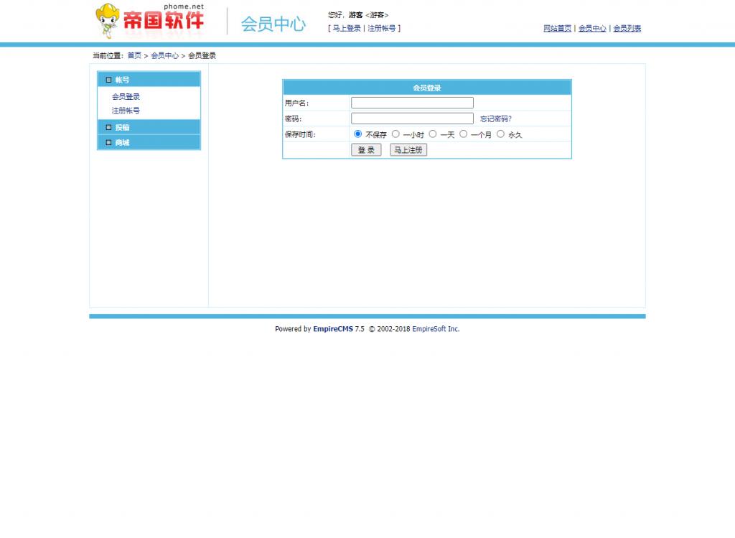Collapse the 帐号 sidebar section
Image resolution: width=735 pixels, height=538 pixels.
123,80
